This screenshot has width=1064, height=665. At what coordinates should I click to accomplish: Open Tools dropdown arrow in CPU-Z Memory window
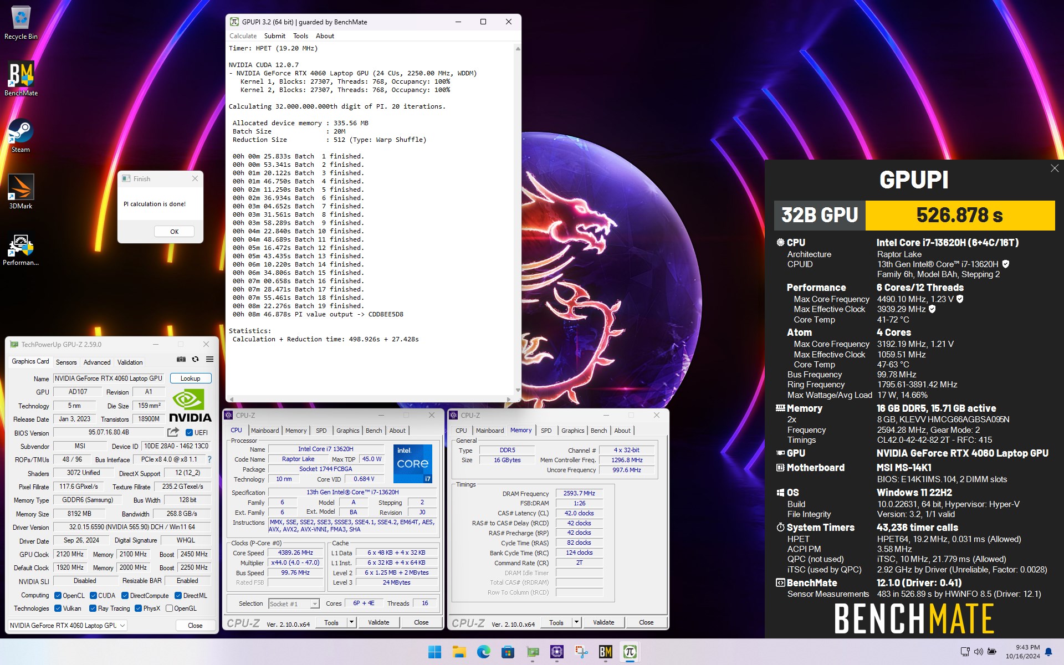576,622
